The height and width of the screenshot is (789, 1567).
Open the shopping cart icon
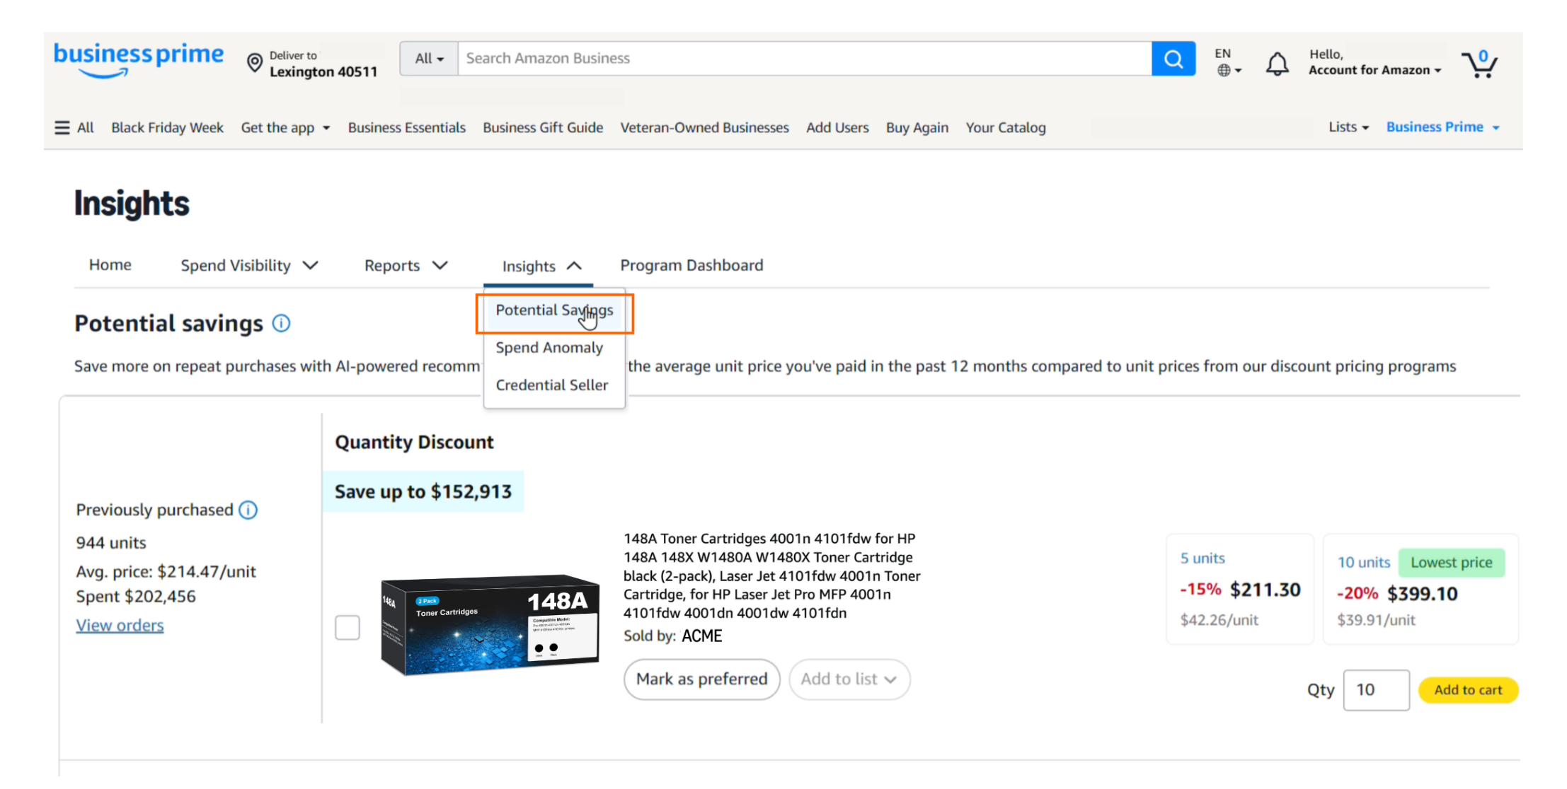[1479, 64]
